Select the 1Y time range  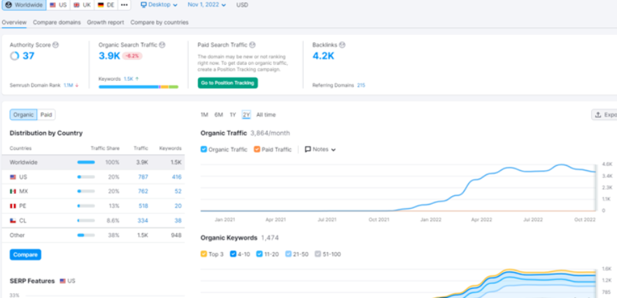pyautogui.click(x=232, y=114)
